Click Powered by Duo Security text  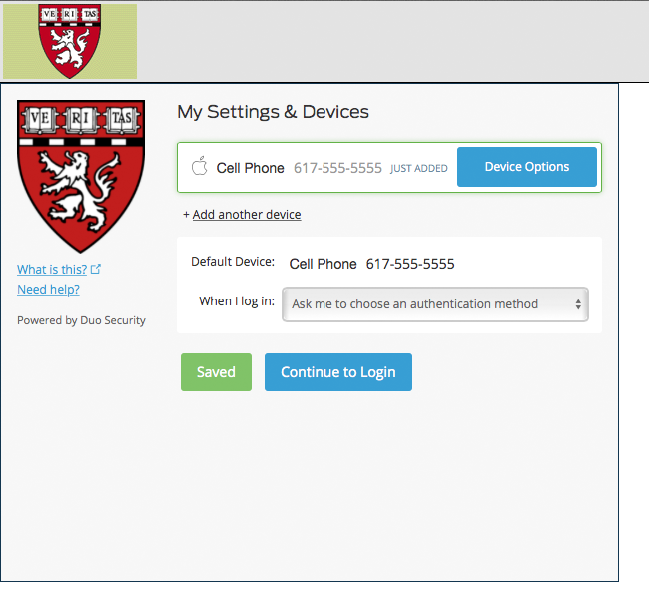tap(81, 320)
